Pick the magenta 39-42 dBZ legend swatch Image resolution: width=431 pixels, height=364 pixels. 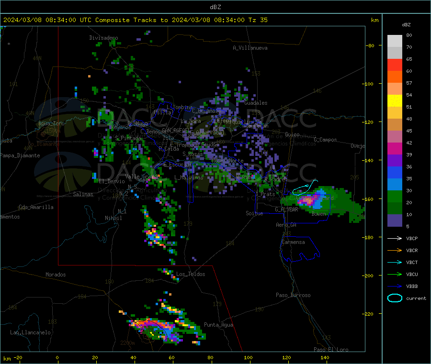395,148
